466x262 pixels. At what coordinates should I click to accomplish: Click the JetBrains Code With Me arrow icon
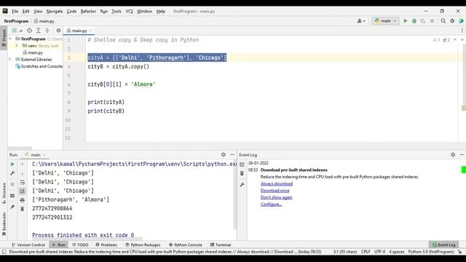click(x=461, y=21)
